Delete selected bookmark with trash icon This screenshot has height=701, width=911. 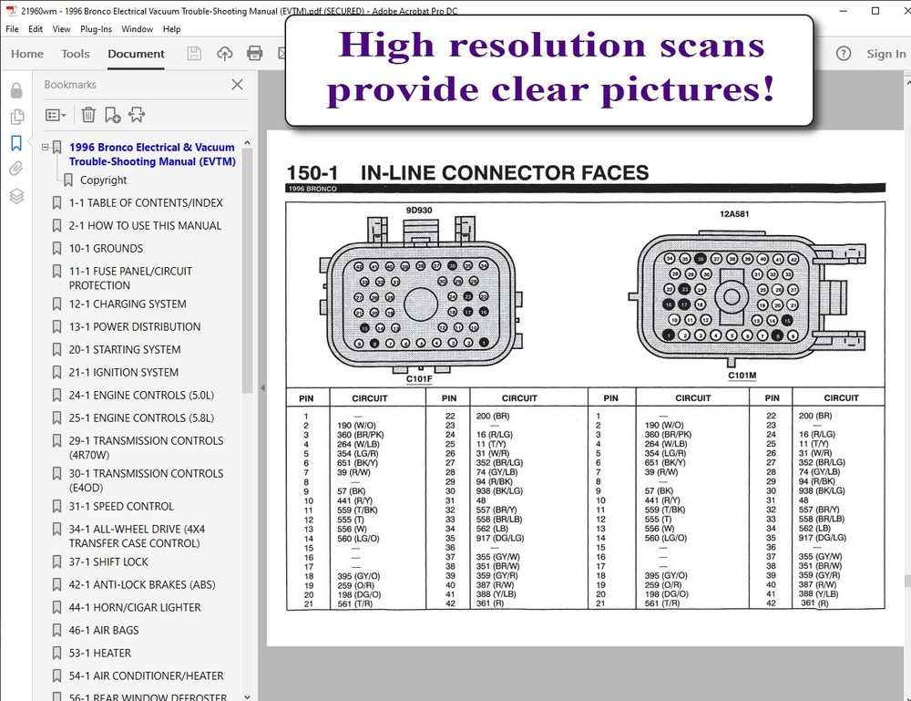click(88, 115)
